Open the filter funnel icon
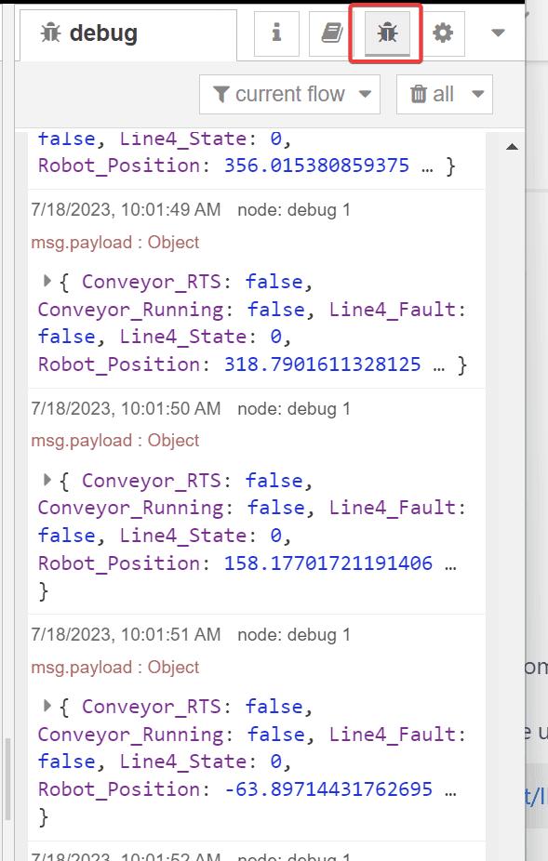Image resolution: width=548 pixels, height=861 pixels. click(221, 94)
